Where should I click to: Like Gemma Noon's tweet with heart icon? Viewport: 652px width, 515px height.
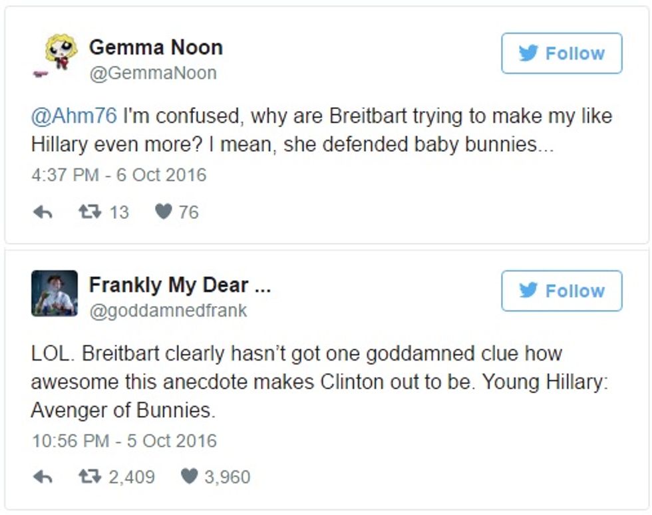click(164, 212)
